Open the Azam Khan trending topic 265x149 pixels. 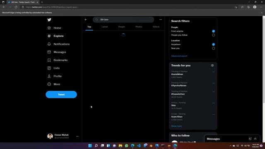tap(177, 117)
